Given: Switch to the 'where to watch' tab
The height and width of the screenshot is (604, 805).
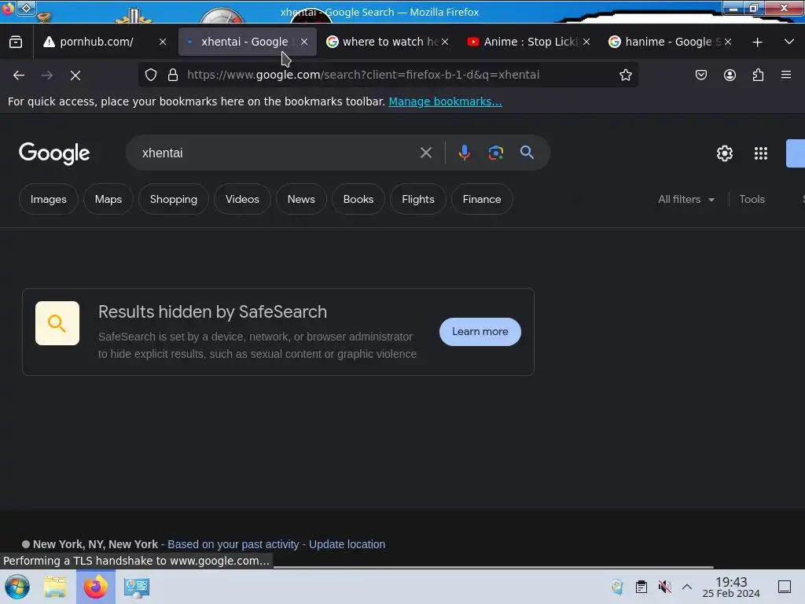Looking at the screenshot, I should pos(389,42).
